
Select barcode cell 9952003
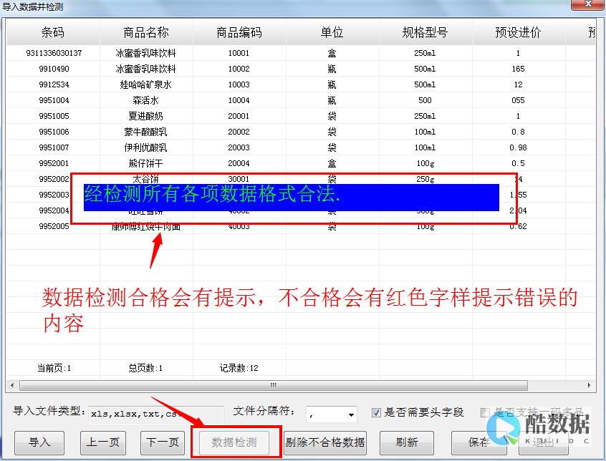[54, 195]
